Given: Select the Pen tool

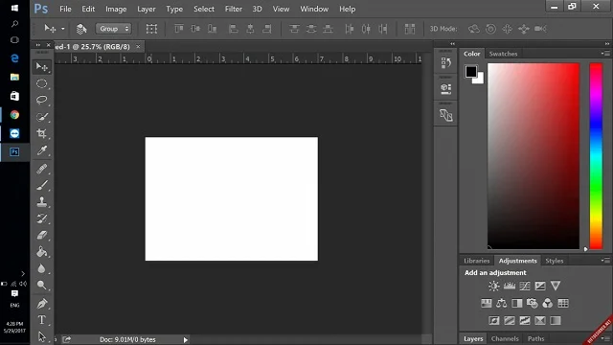Looking at the screenshot, I should (x=42, y=303).
